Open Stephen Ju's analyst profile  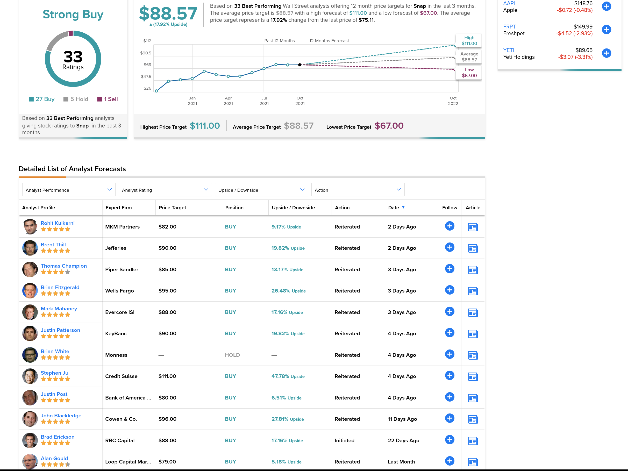(x=54, y=373)
